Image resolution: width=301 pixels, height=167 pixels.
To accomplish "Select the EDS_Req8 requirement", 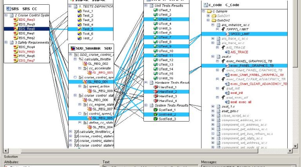I will [x=27, y=29].
